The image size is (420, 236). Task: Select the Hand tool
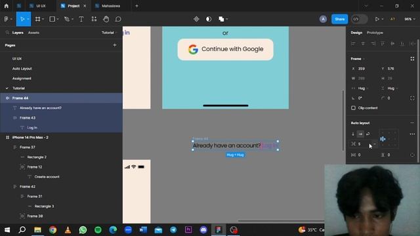106,19
